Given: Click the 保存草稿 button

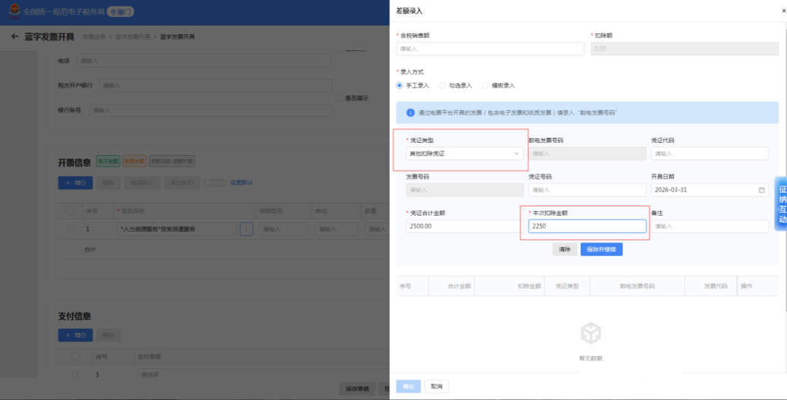Looking at the screenshot, I should click(x=357, y=388).
